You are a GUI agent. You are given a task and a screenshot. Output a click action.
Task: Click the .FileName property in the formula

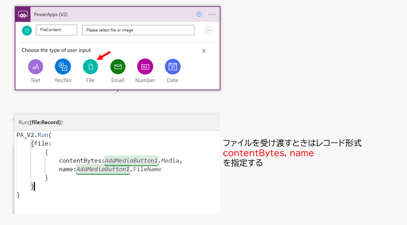point(146,169)
